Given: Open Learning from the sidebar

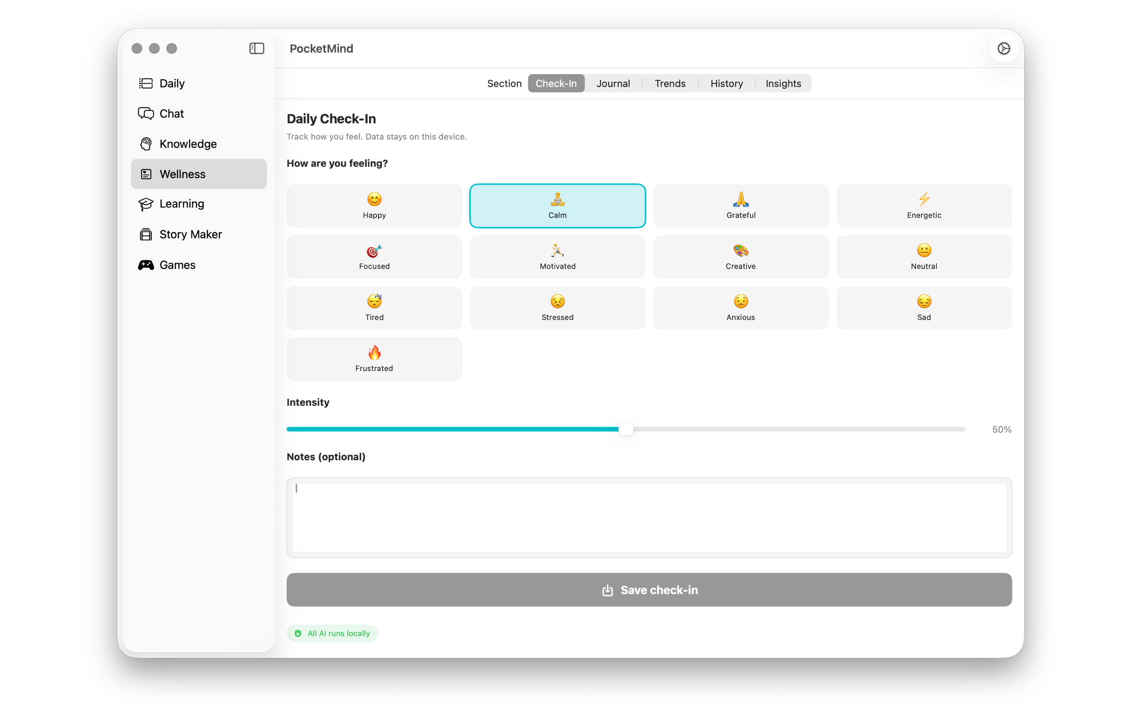Looking at the screenshot, I should point(199,204).
